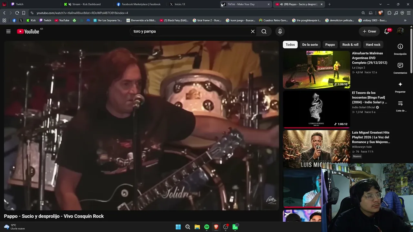Click the Pappo video player
Screen dimensions: 413x232
point(141,126)
